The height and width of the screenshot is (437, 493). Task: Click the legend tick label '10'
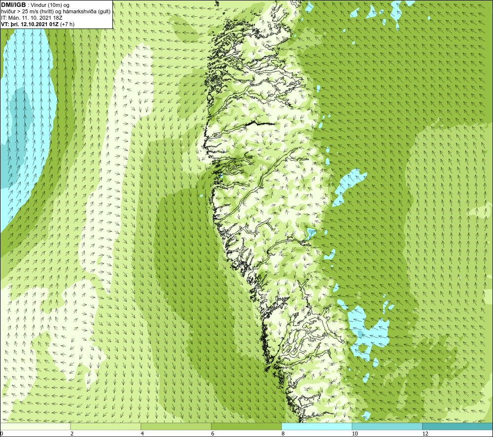[x=354, y=434]
